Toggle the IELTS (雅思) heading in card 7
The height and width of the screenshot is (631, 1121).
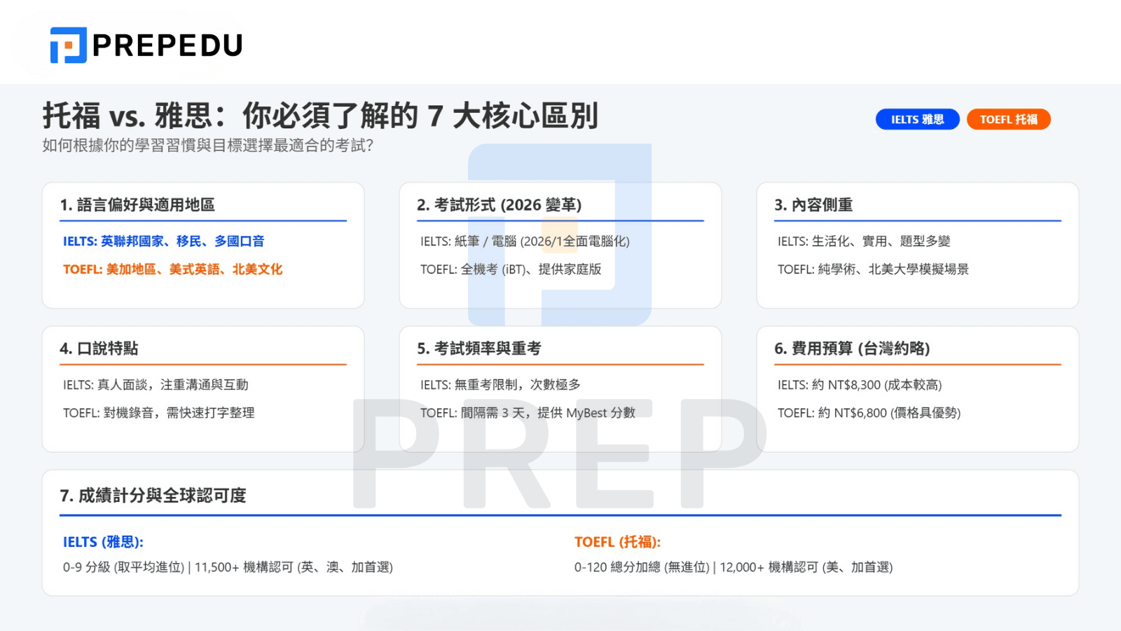click(102, 541)
